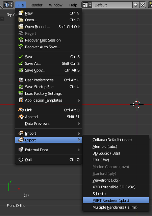Choose Quit from the File menu
Viewport: 152px width, 216px height.
48,160
